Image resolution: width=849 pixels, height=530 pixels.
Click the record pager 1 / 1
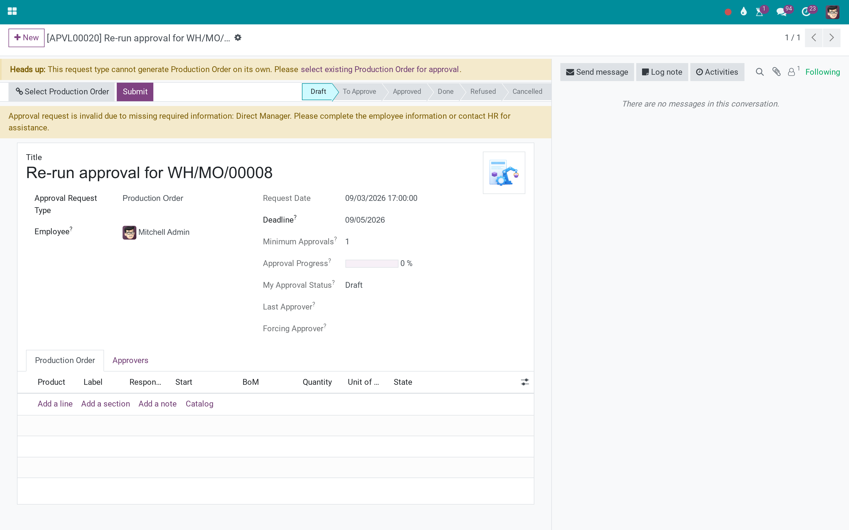click(792, 38)
